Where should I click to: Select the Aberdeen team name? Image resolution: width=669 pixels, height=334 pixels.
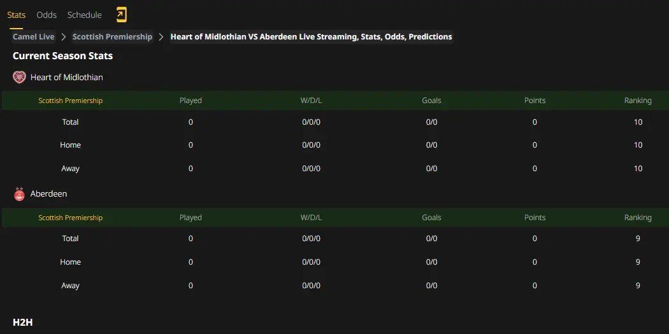(48, 194)
